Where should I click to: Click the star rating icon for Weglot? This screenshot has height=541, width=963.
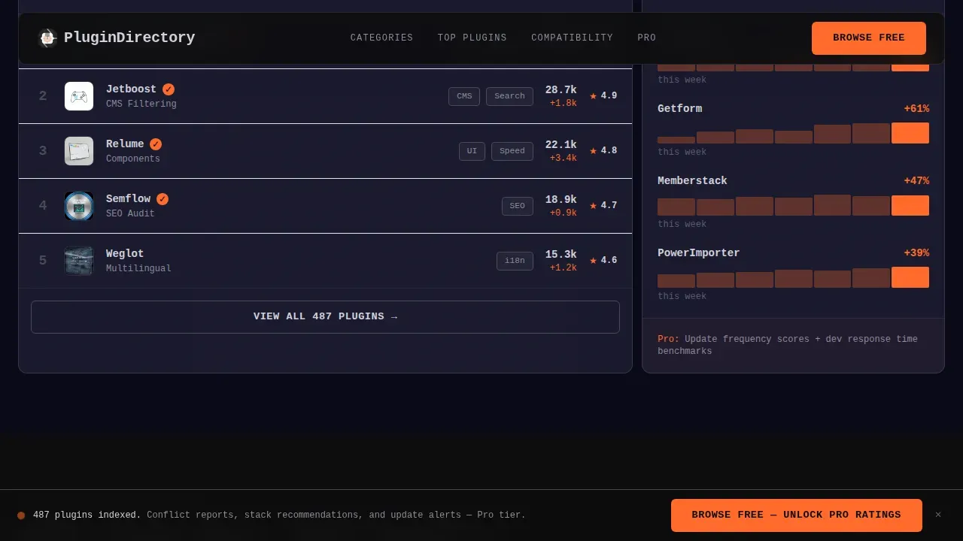pyautogui.click(x=593, y=261)
